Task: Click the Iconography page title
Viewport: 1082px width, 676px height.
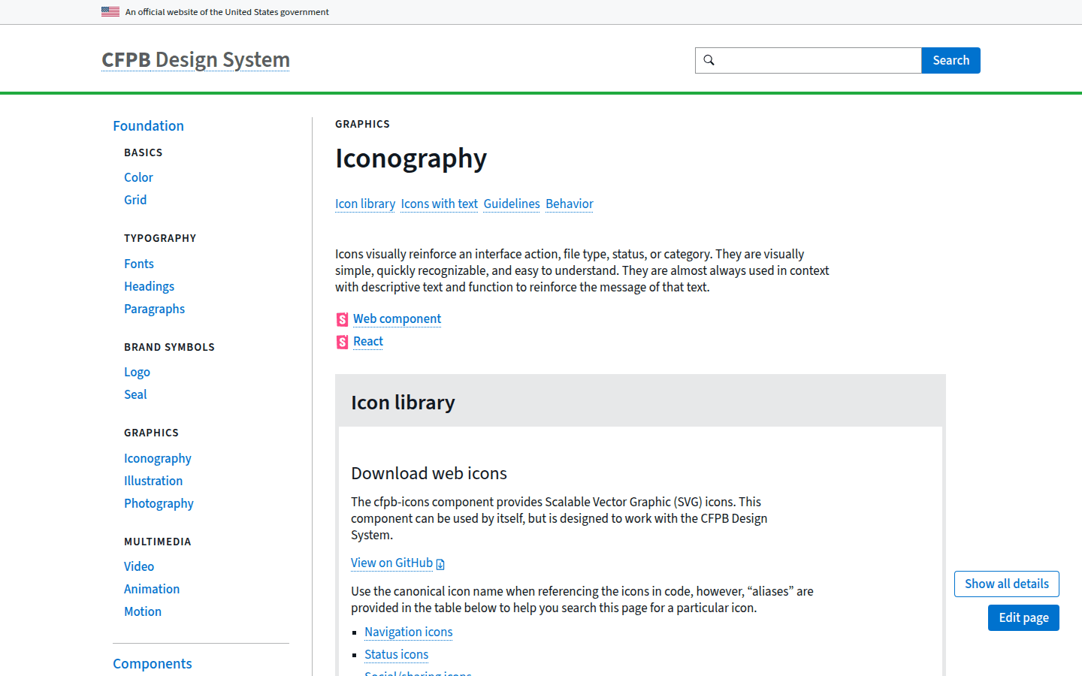Action: [x=411, y=158]
